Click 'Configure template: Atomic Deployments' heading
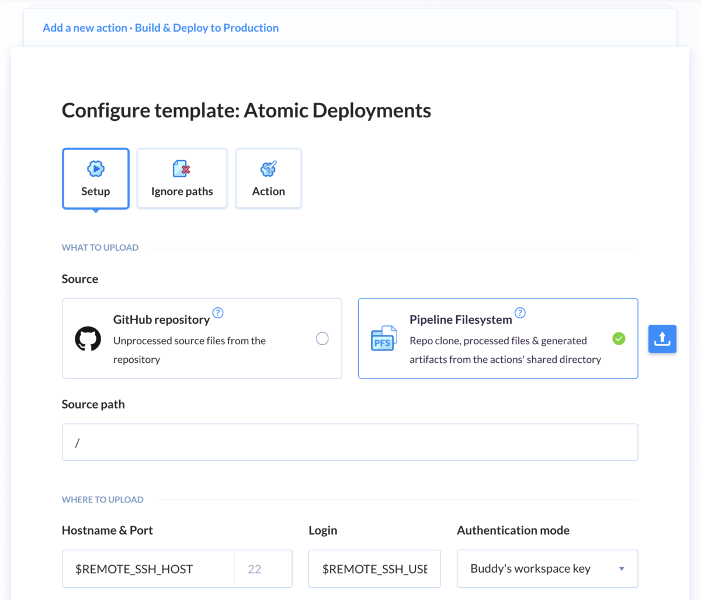Image resolution: width=701 pixels, height=600 pixels. [247, 110]
